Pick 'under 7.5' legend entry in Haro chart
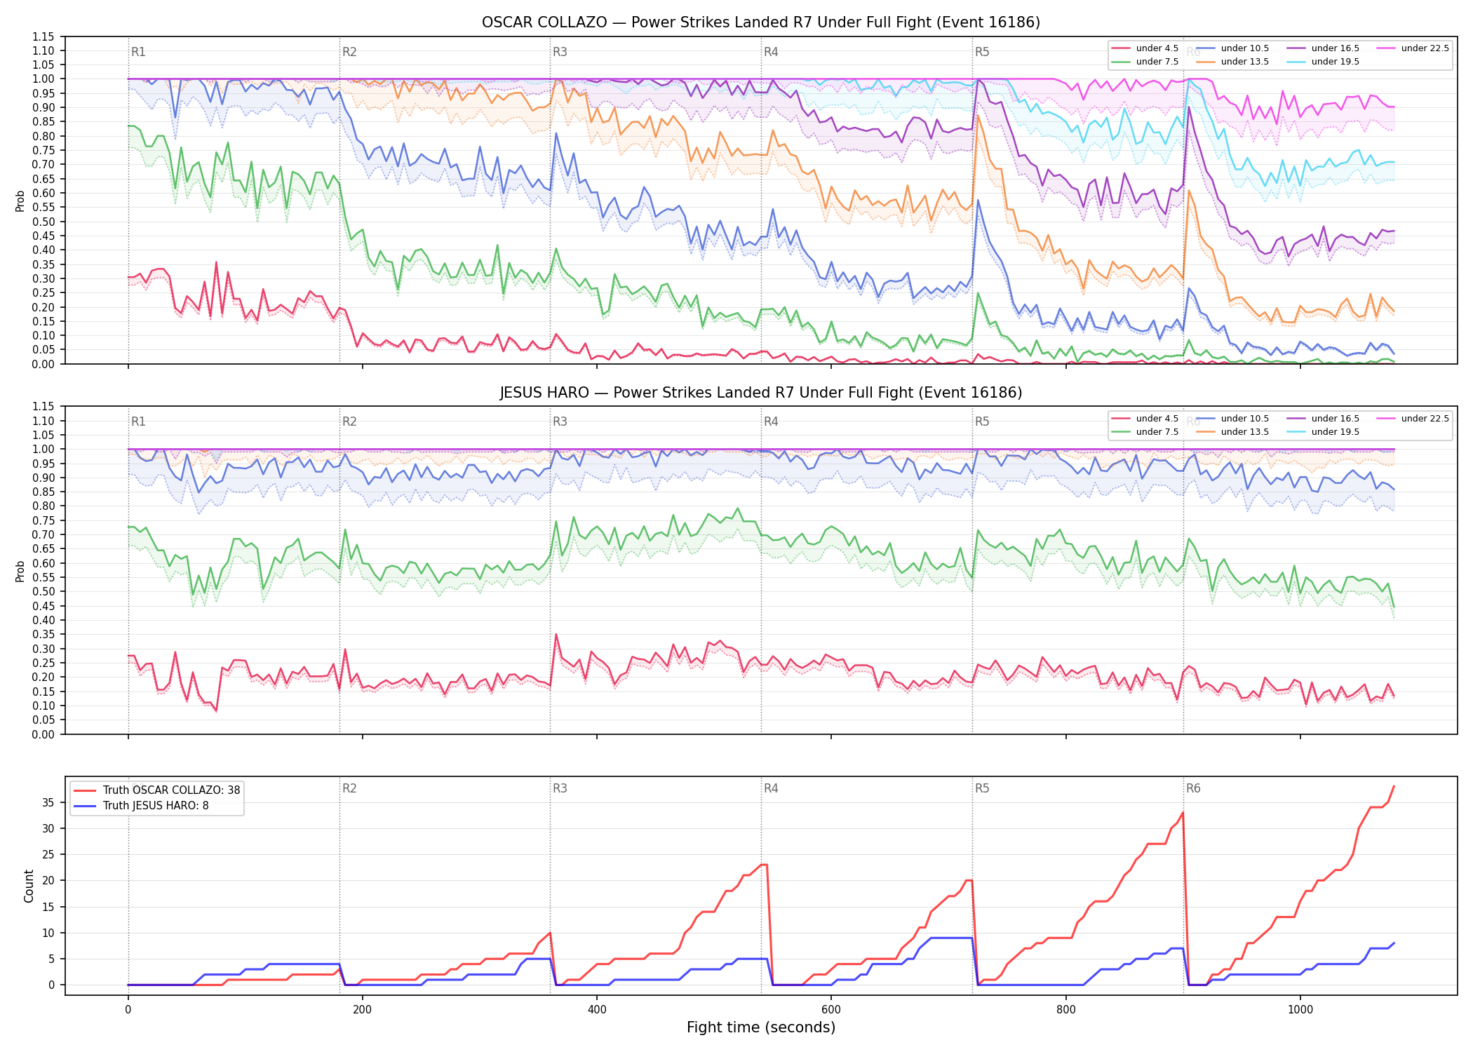The height and width of the screenshot is (1052, 1473). click(1145, 432)
